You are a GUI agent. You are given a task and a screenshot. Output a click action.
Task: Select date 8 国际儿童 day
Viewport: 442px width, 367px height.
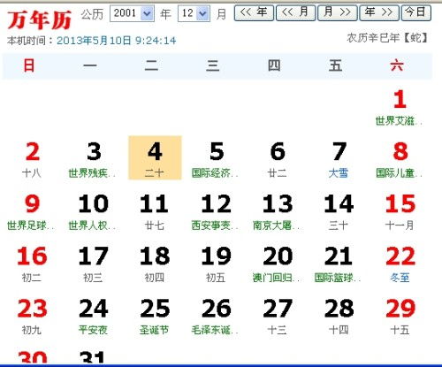tap(400, 159)
